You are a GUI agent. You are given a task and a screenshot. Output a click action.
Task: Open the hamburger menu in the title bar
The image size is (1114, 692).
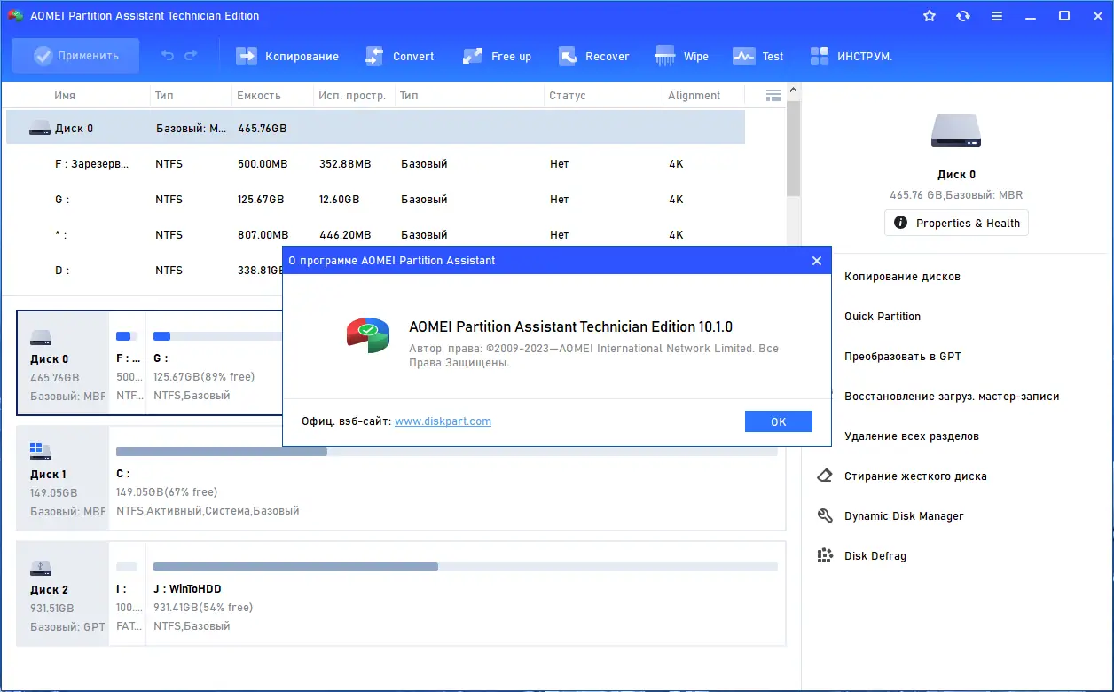tap(996, 15)
